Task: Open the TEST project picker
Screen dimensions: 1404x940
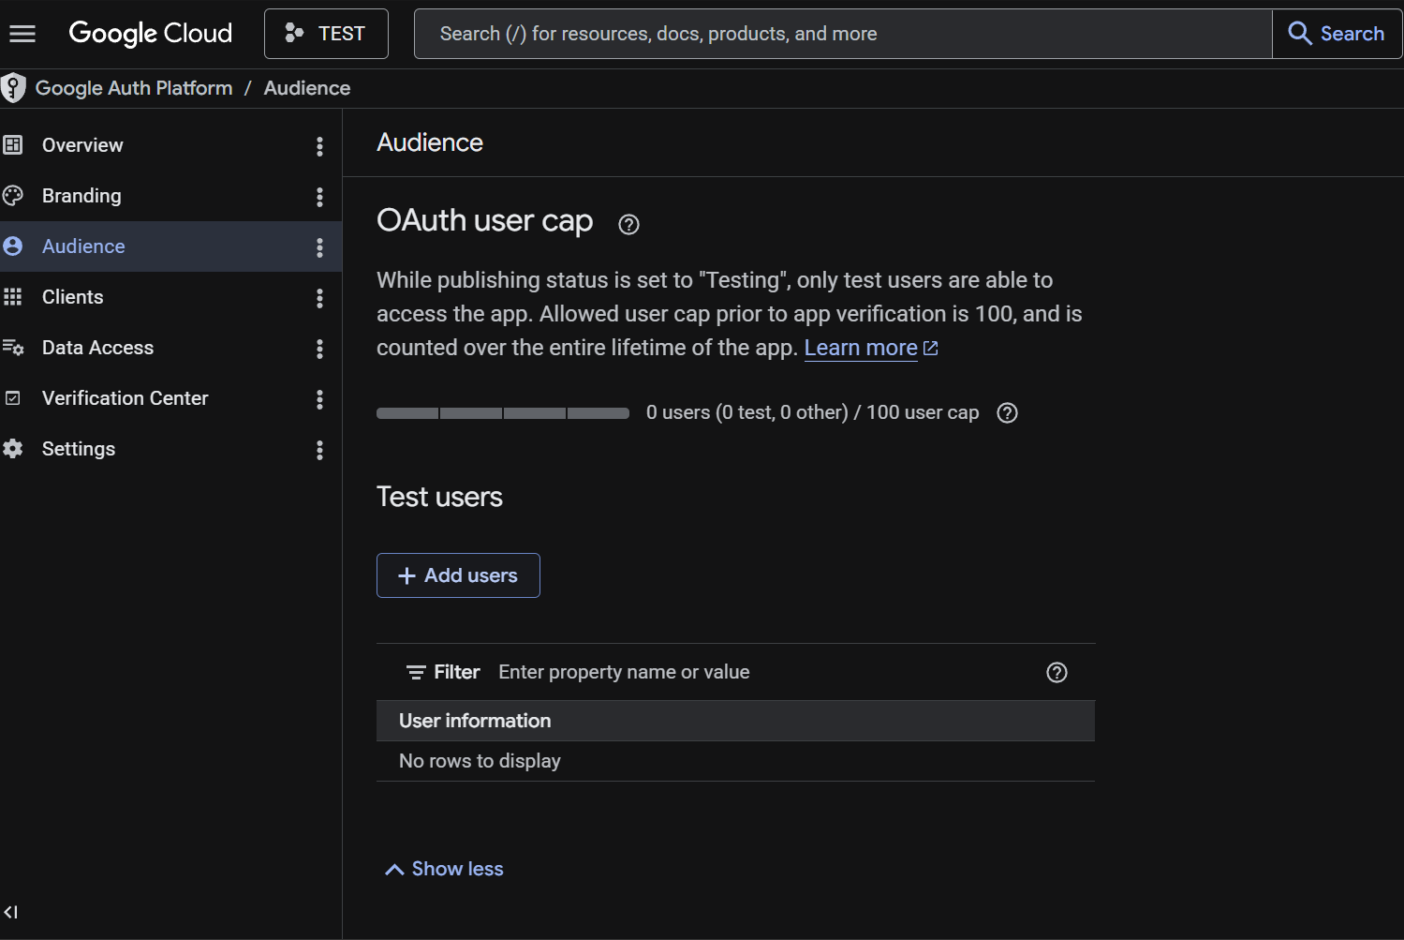Action: (x=326, y=34)
